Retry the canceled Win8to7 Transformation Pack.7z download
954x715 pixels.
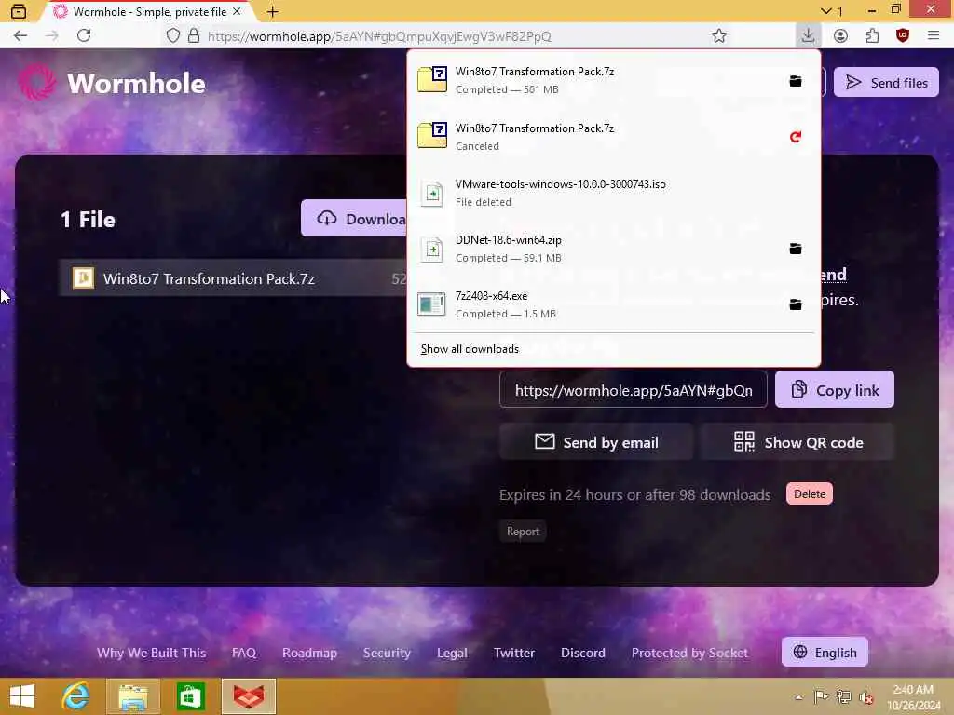pos(796,137)
